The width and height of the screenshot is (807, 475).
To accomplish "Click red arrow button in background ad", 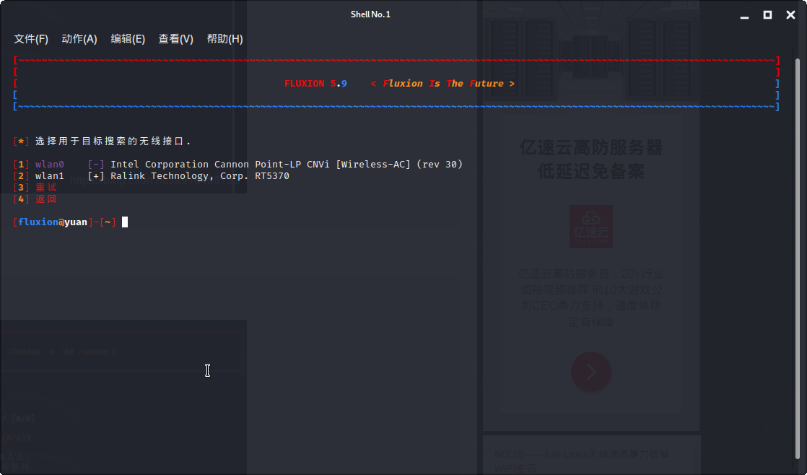I will coord(591,372).
